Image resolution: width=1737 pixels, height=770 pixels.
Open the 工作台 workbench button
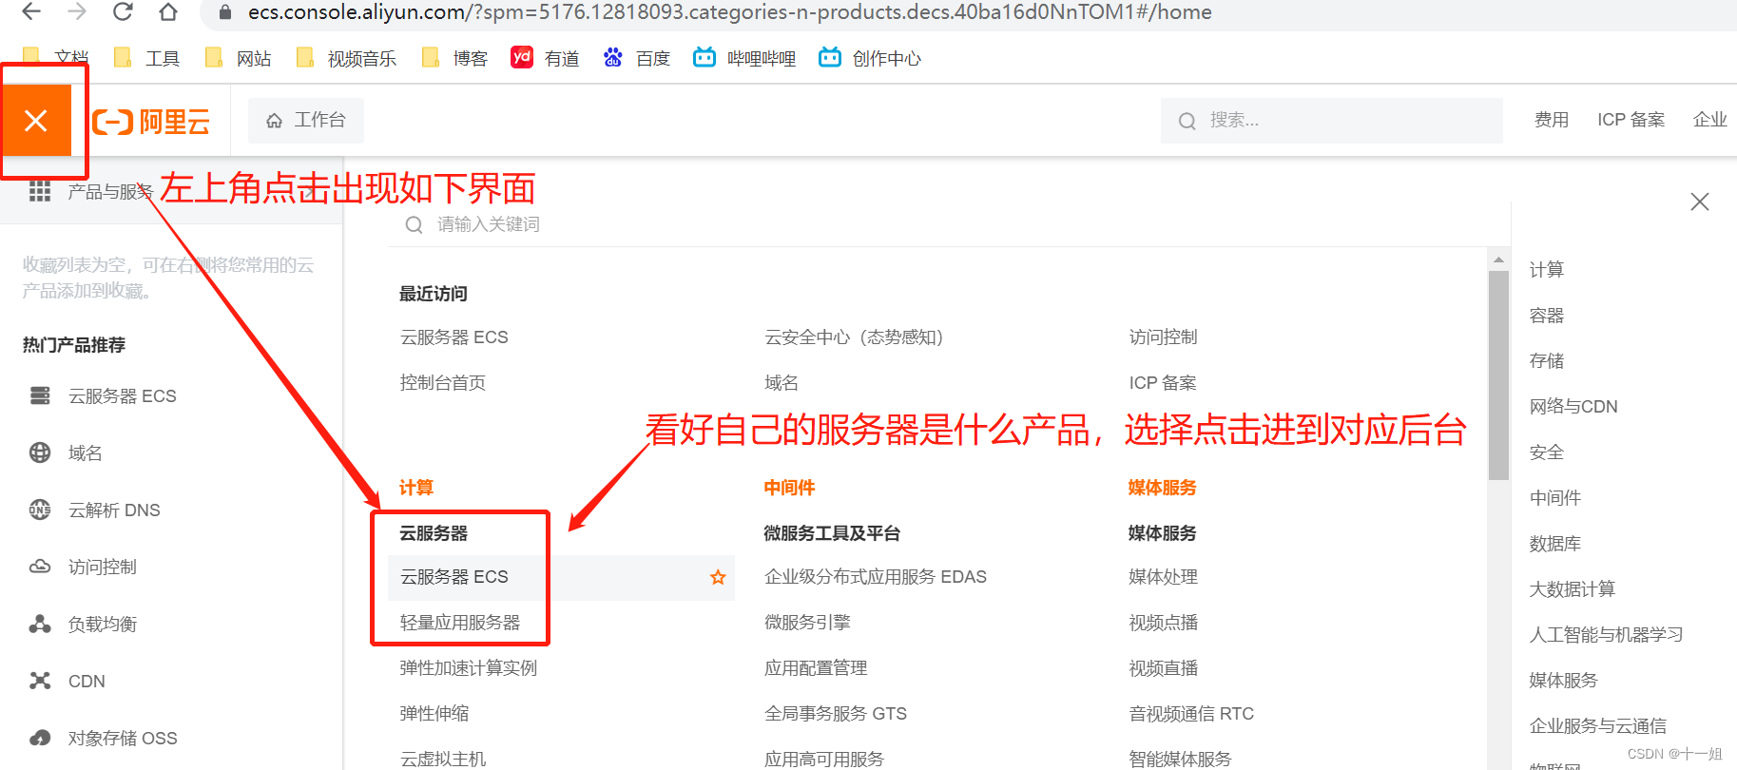coord(306,120)
